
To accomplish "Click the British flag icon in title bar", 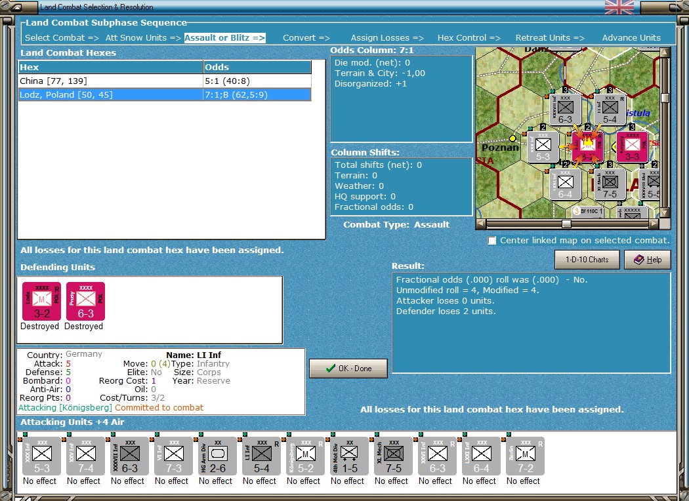I will pyautogui.click(x=619, y=7).
